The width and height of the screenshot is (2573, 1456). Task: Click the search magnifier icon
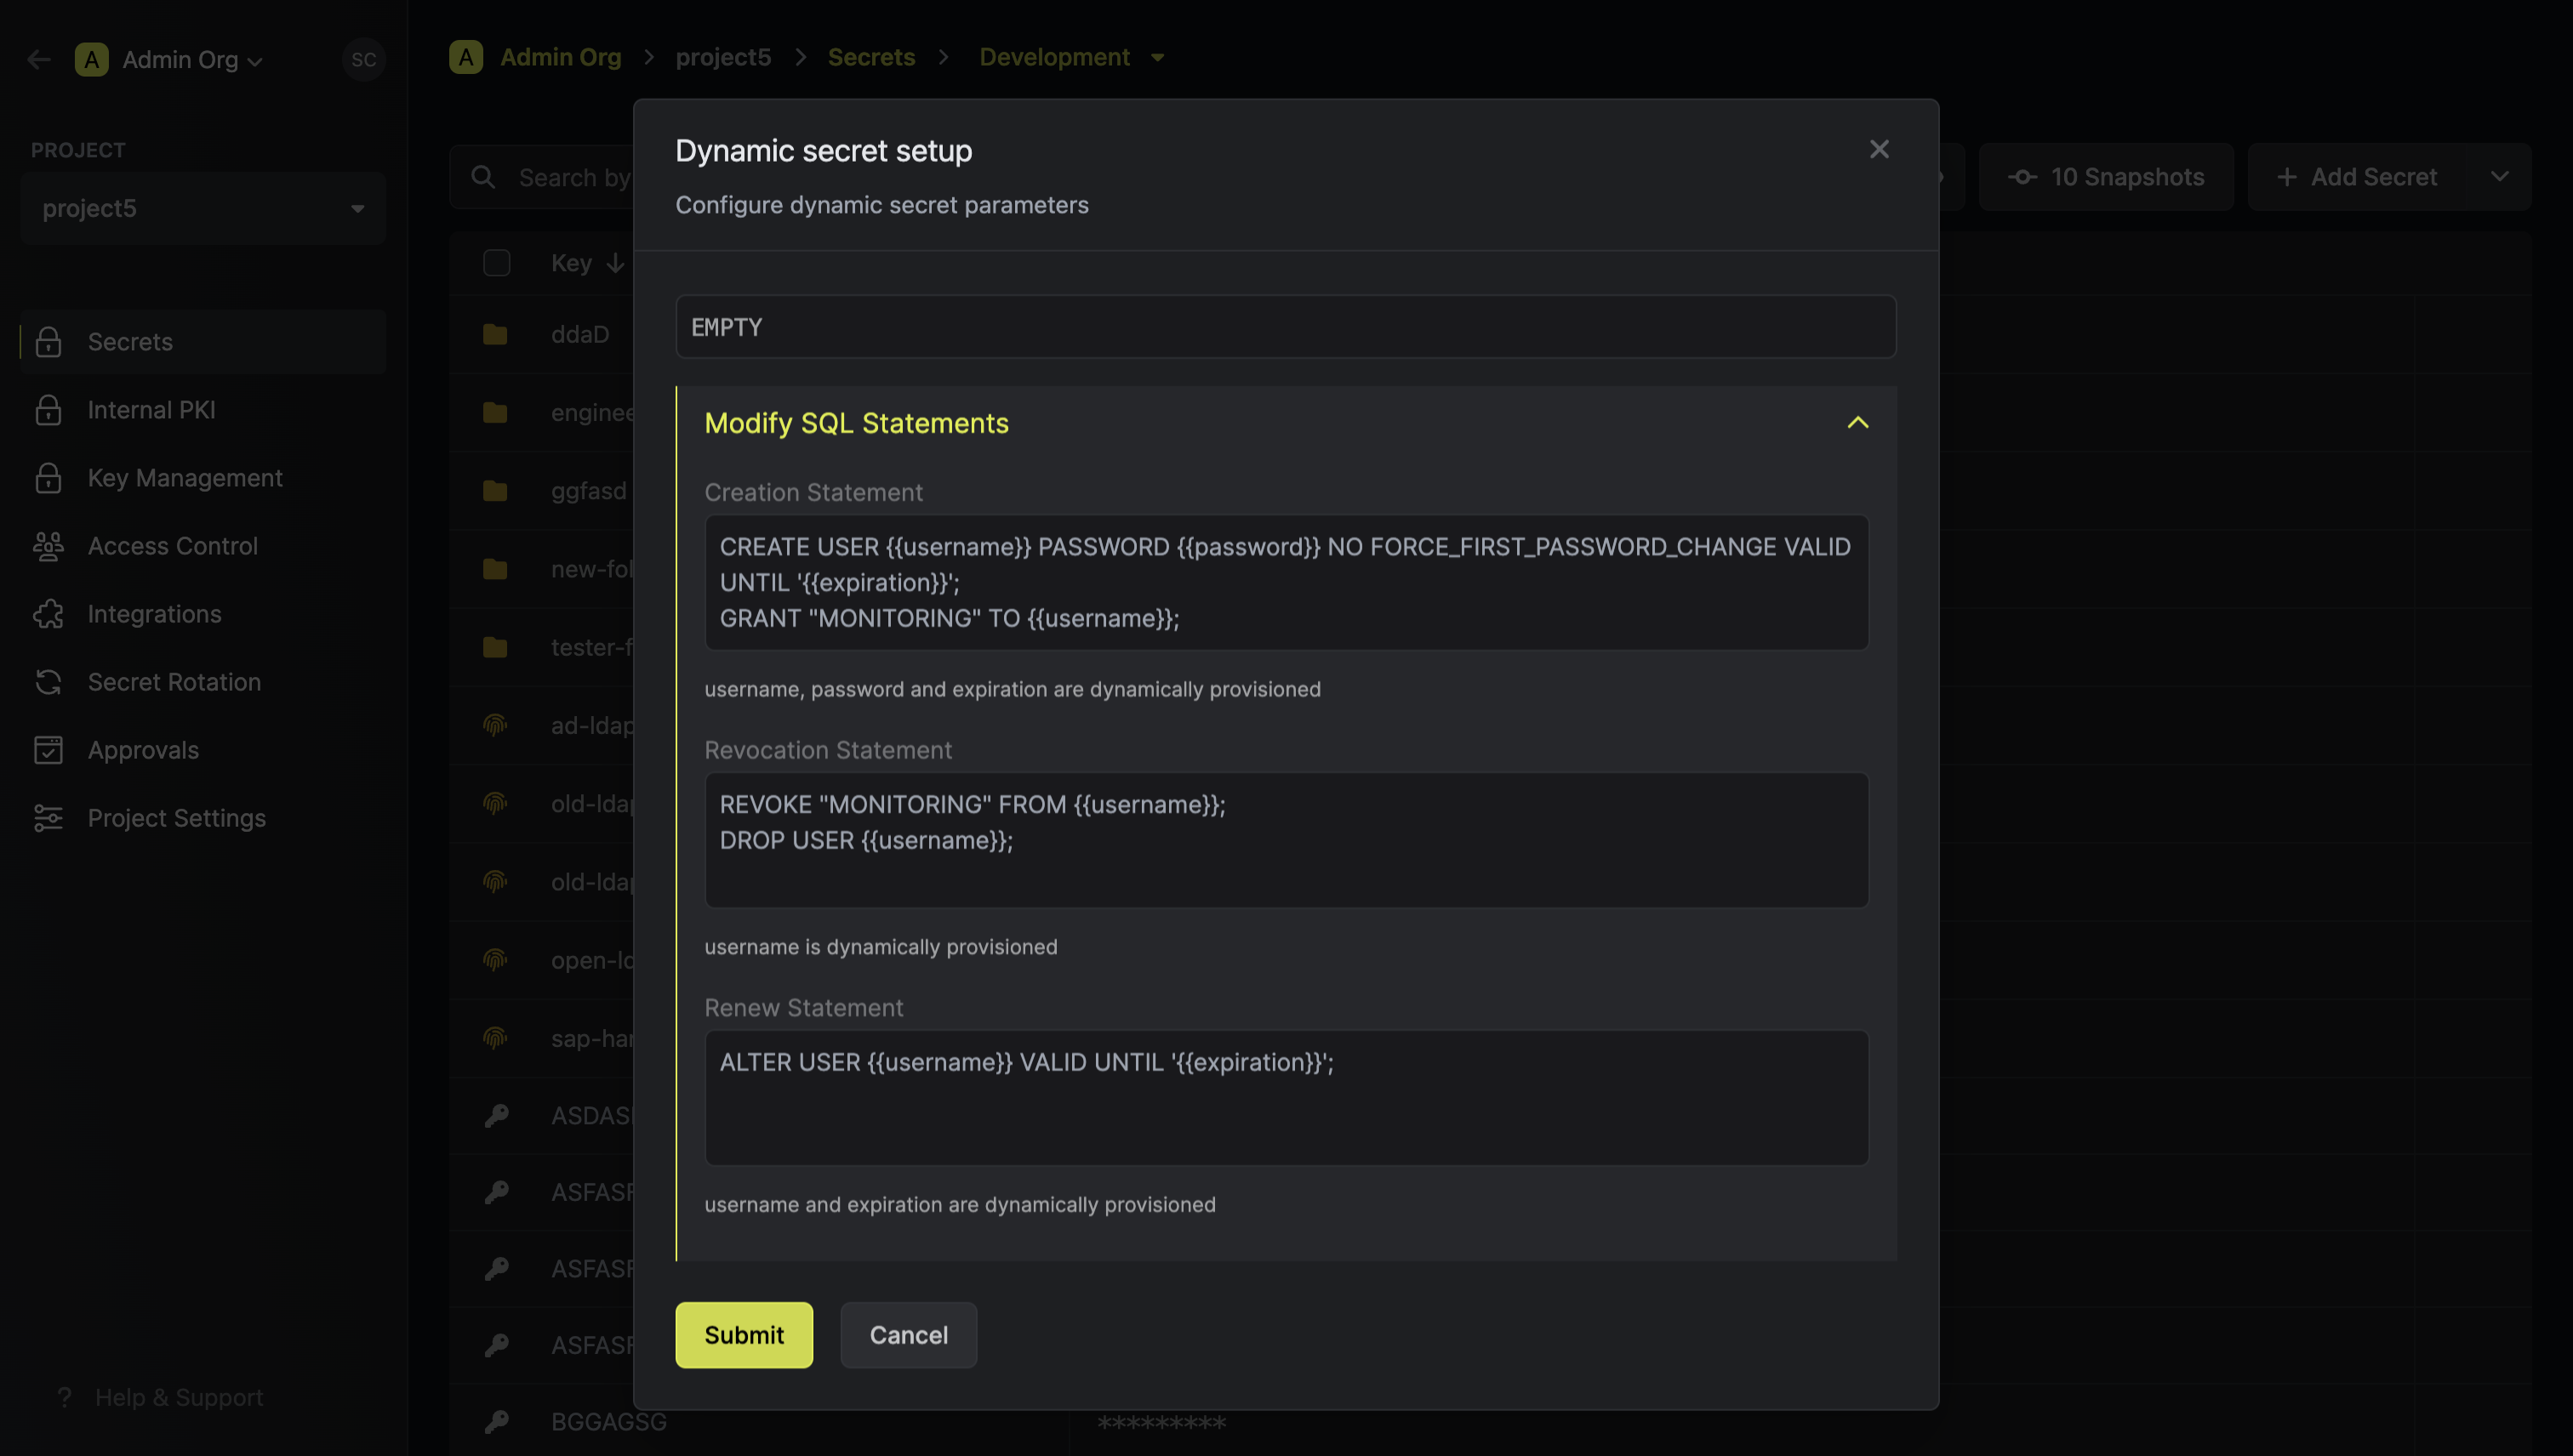coord(483,177)
